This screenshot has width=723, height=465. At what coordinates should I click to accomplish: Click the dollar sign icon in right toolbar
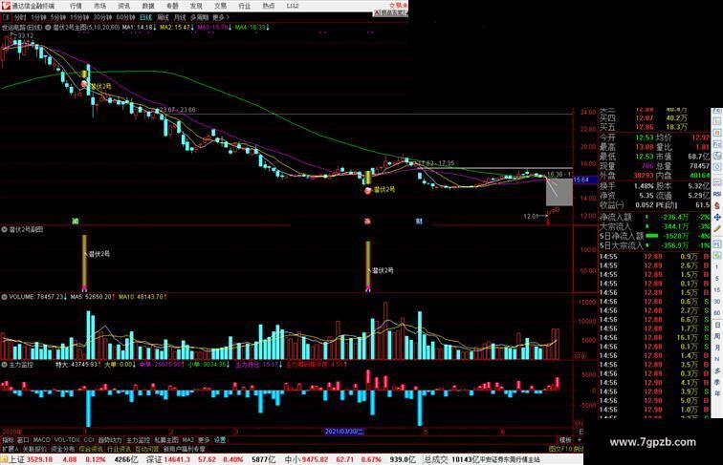point(717,206)
